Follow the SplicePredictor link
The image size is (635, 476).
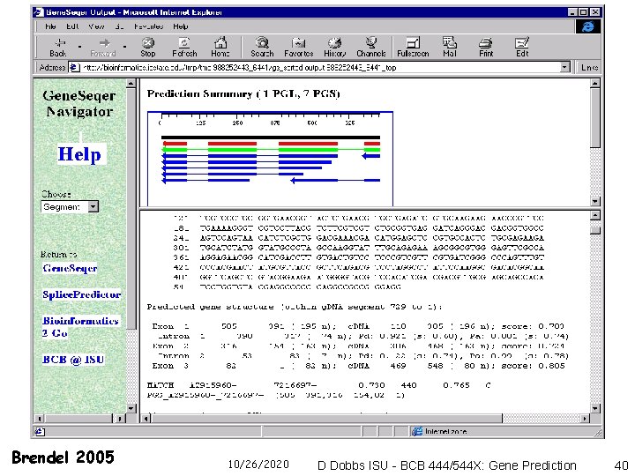coord(82,294)
